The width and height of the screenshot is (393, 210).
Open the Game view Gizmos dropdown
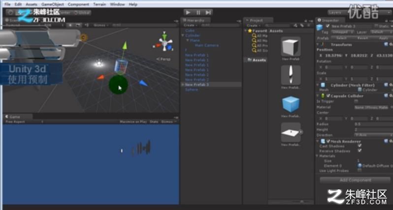(168, 121)
